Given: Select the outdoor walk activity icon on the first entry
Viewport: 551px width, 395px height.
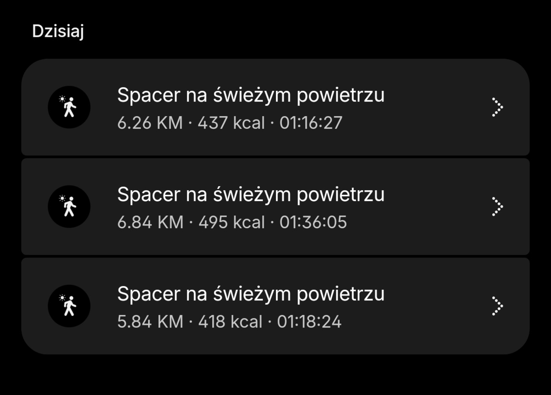Looking at the screenshot, I should [x=69, y=107].
